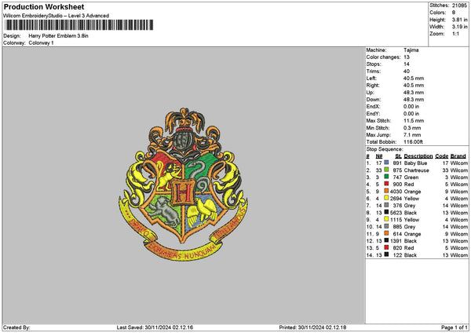Click the Grey swatch with 376 stitches

click(x=386, y=205)
